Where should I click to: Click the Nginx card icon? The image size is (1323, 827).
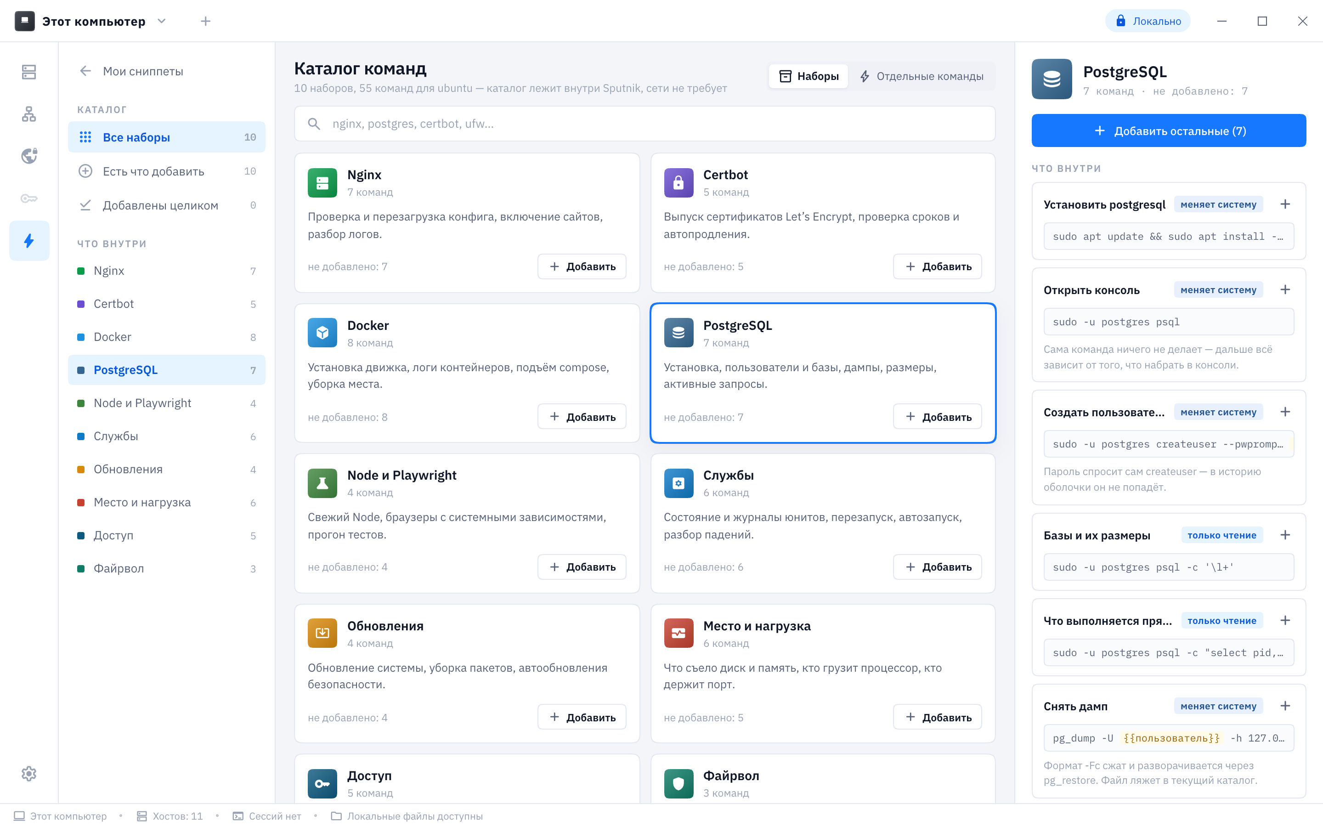[322, 182]
